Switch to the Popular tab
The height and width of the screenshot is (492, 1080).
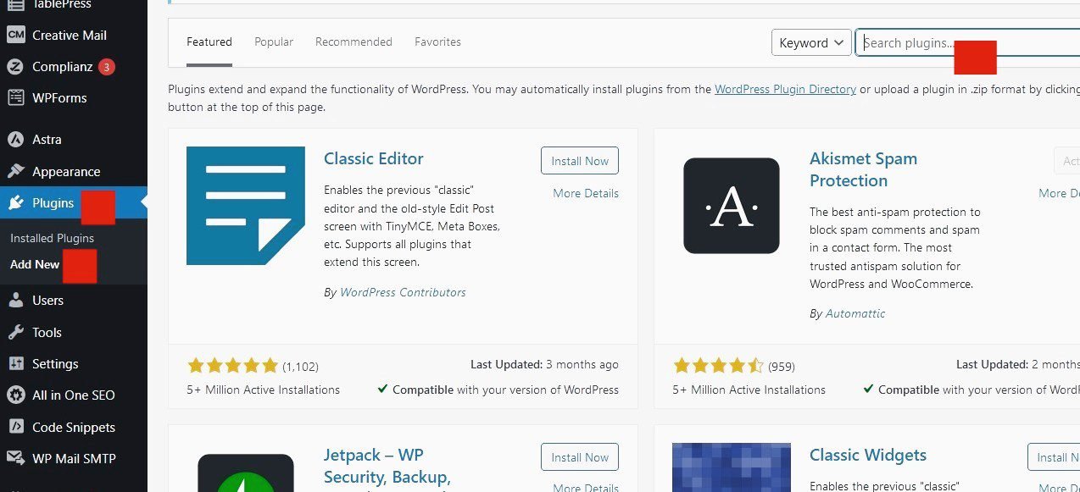pyautogui.click(x=274, y=41)
